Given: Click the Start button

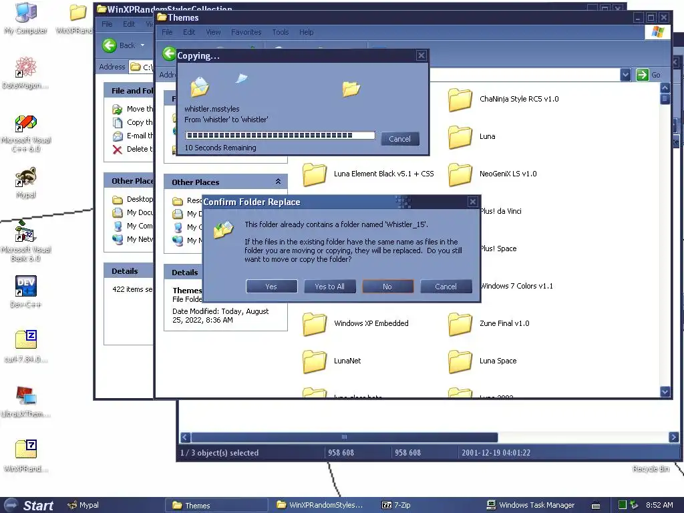Looking at the screenshot, I should (x=29, y=505).
